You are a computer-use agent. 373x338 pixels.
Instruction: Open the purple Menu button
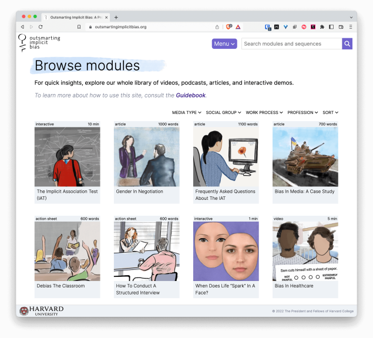tap(224, 43)
